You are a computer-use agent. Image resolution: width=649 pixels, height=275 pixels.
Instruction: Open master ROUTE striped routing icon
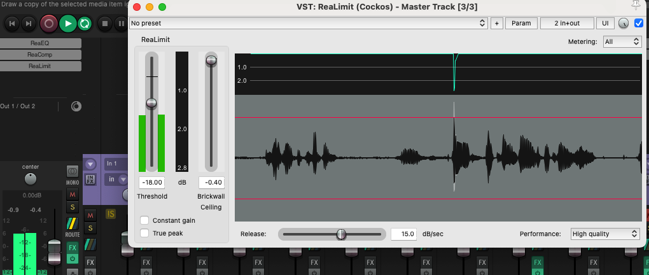(73, 223)
